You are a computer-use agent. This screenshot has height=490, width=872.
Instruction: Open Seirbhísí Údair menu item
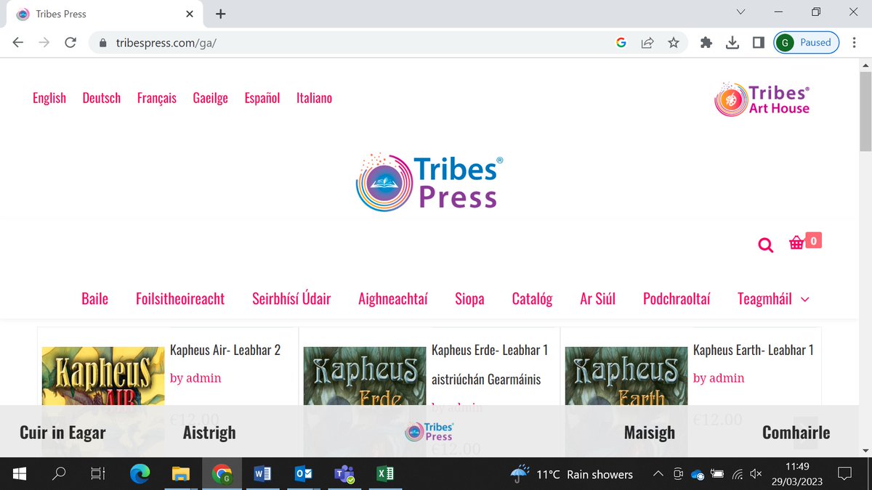291,298
